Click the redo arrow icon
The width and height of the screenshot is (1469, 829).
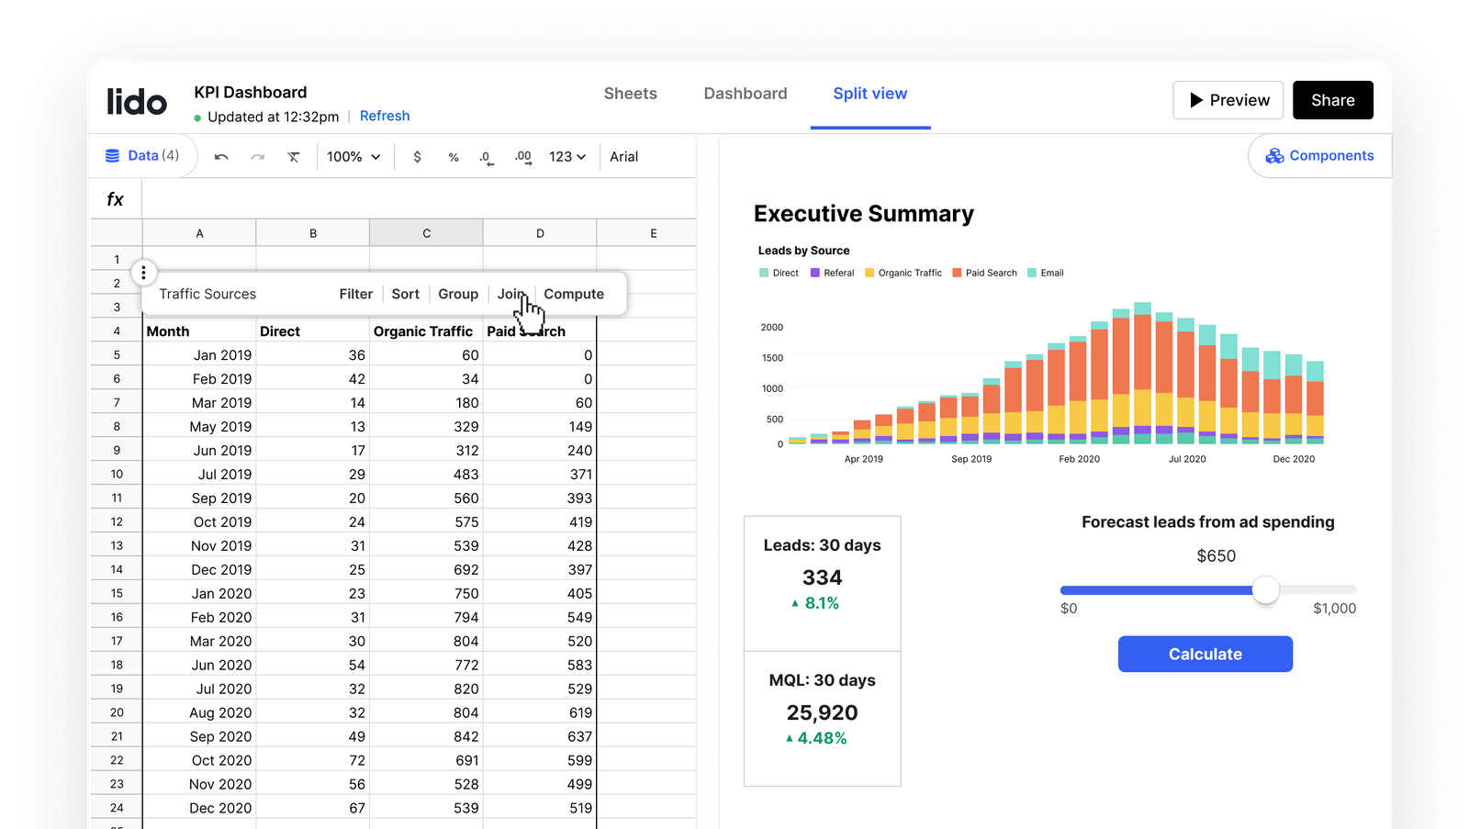257,156
